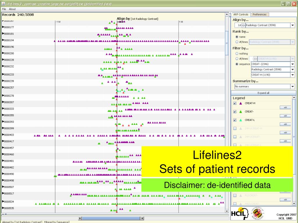Click the records list vertical scrollbar thumb
This screenshot has height=223, width=298.
click(x=227, y=43)
